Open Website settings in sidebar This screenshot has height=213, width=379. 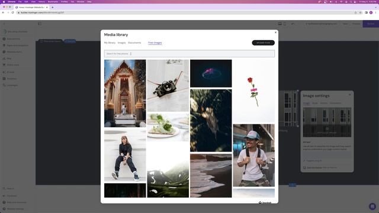click(13, 209)
